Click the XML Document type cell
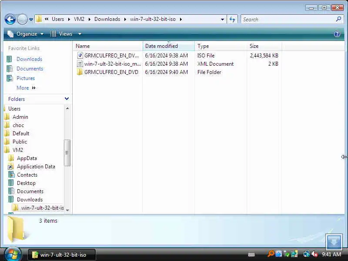Screen dimensions: 348x261 (x=215, y=64)
